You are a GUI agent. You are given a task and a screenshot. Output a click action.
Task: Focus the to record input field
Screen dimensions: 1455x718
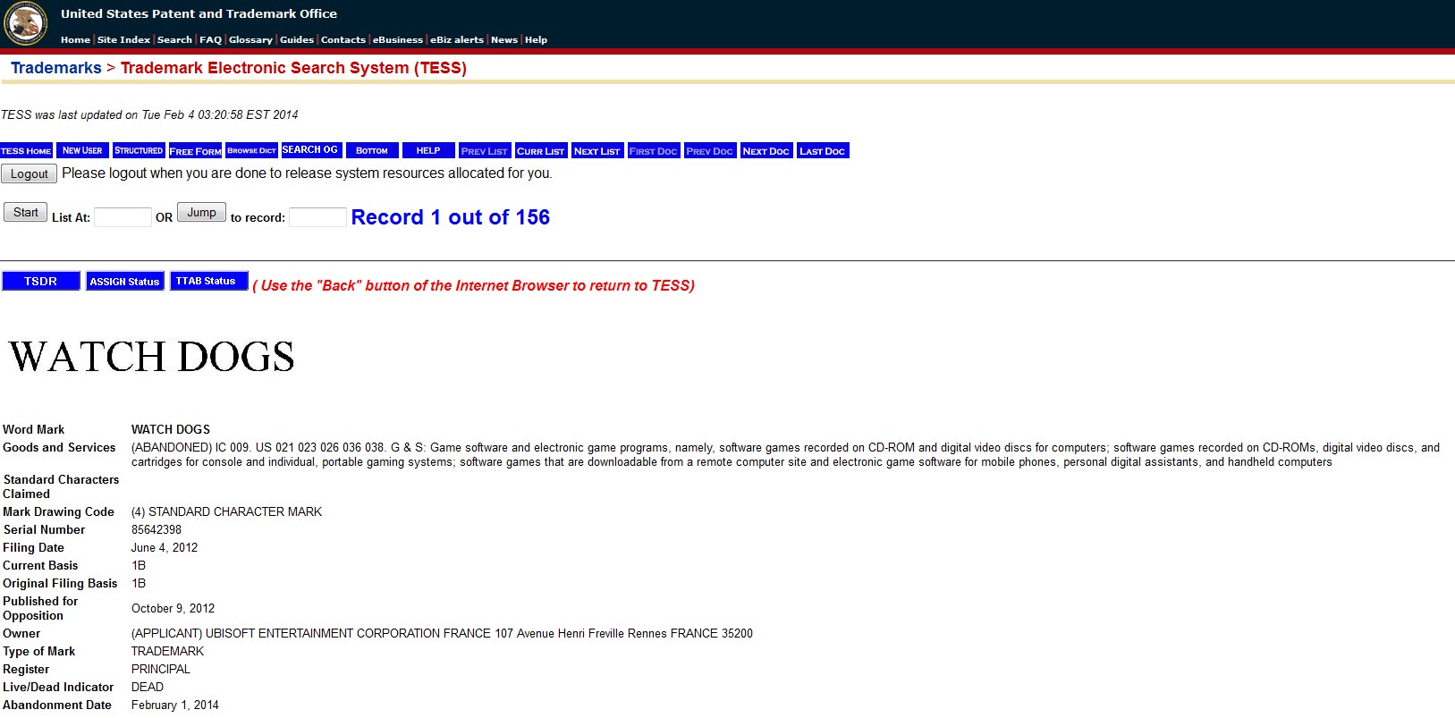tap(317, 217)
